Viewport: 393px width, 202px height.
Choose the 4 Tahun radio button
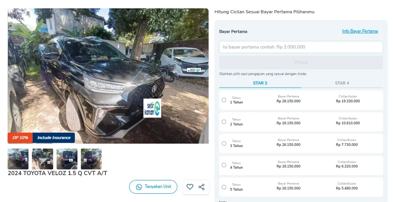pos(224,165)
